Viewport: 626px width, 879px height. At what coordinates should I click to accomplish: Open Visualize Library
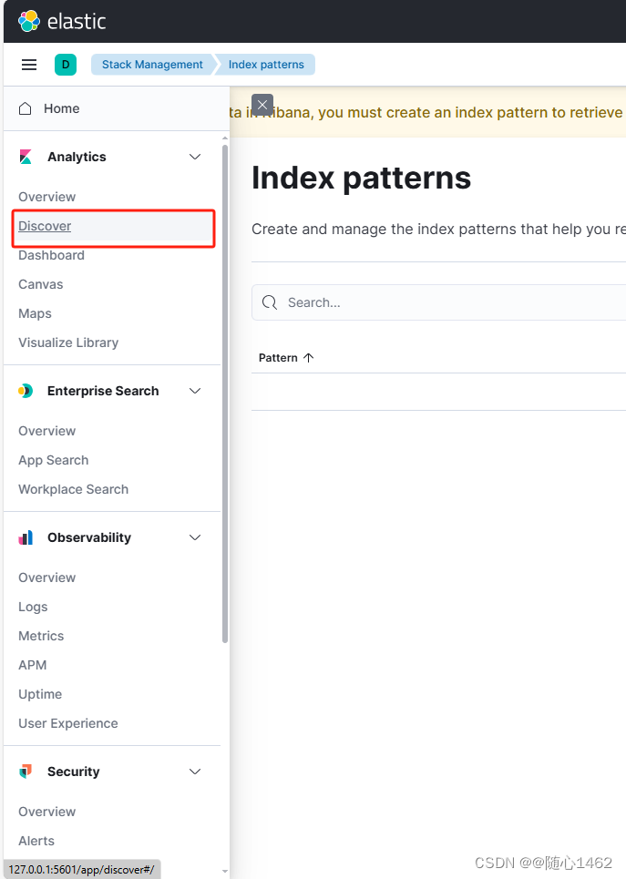click(x=68, y=342)
